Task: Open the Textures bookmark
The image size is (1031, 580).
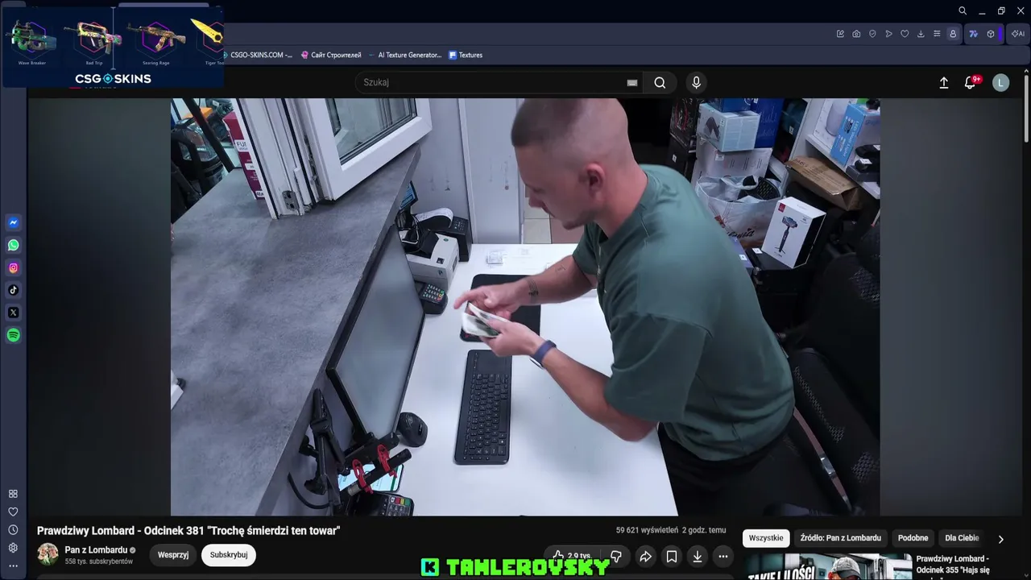Action: 466,55
